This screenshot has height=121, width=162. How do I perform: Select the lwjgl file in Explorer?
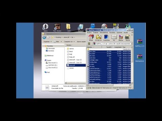pyautogui.click(x=70, y=54)
